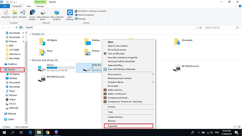242x136 pixels.
Task: Open the Downloads folder icon
Action: [178, 42]
